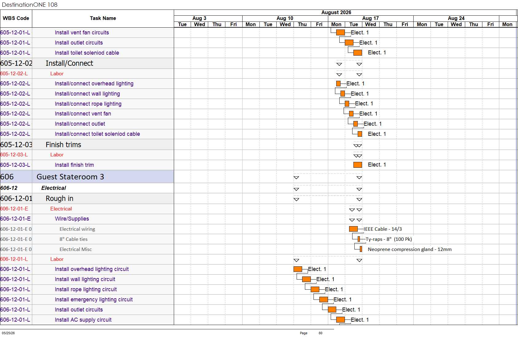
Task: Click the Gantt bar for Install/connect wall lighting
Action: pyautogui.click(x=343, y=94)
